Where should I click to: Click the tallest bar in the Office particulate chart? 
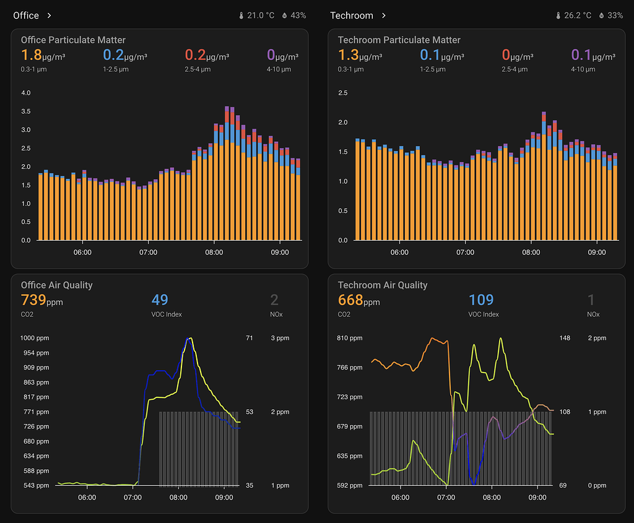(227, 173)
